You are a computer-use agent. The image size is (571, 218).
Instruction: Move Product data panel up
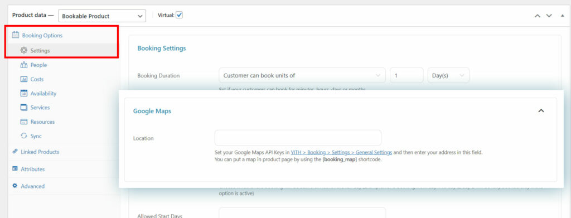pyautogui.click(x=537, y=16)
